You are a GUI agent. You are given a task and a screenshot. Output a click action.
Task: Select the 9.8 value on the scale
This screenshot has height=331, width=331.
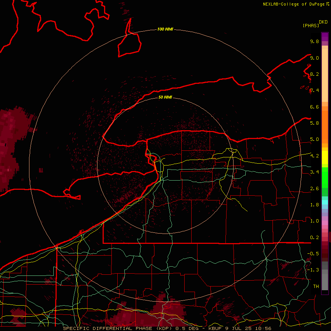pos(314,41)
